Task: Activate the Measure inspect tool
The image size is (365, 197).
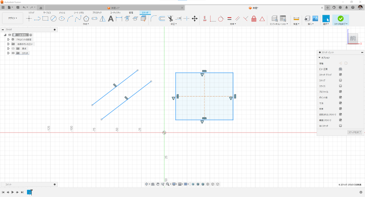Action: click(296, 19)
